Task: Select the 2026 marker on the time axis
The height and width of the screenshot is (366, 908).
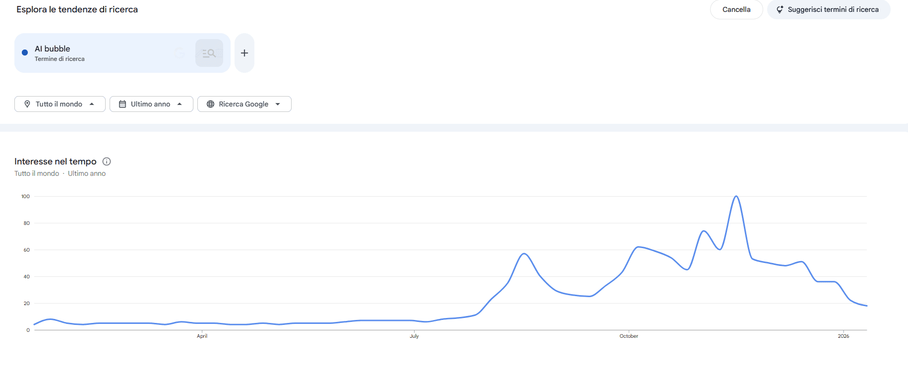Action: click(x=843, y=336)
